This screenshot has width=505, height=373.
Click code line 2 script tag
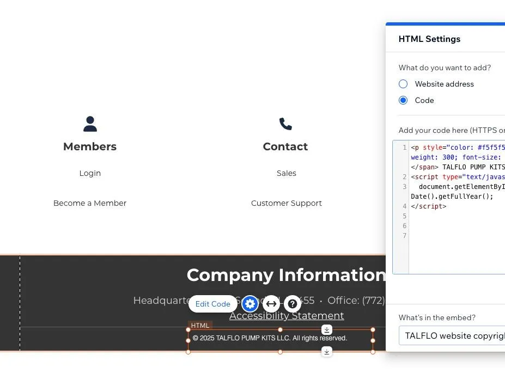[x=458, y=176]
